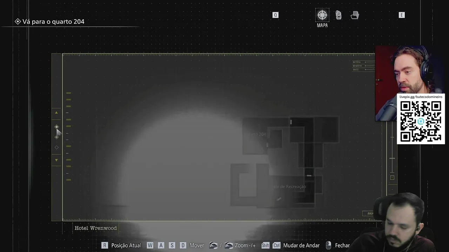Click the Mover label
449x252 pixels.
(x=197, y=245)
